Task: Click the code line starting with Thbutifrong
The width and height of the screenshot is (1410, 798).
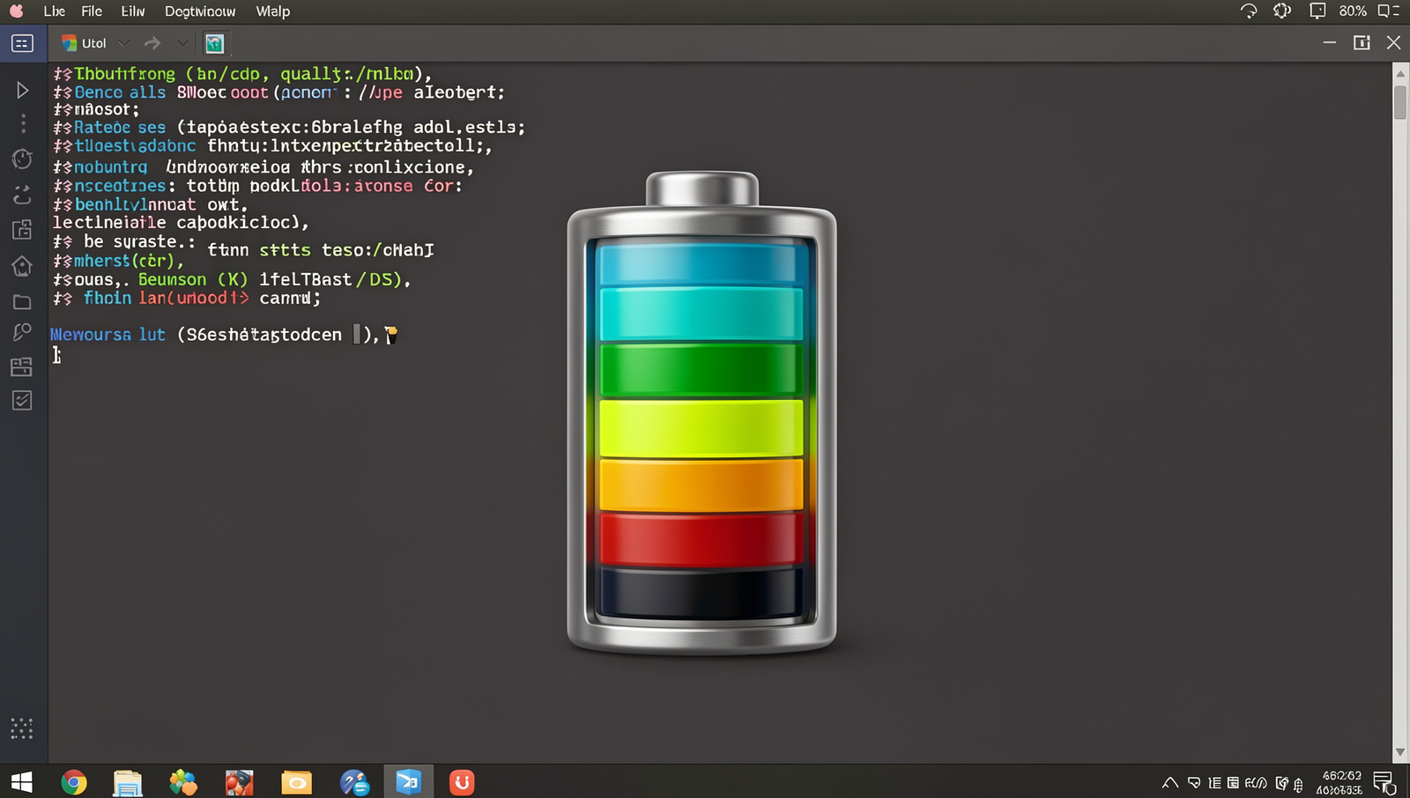Action: [242, 74]
